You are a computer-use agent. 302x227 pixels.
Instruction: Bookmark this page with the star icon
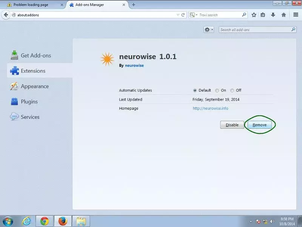tap(254, 15)
